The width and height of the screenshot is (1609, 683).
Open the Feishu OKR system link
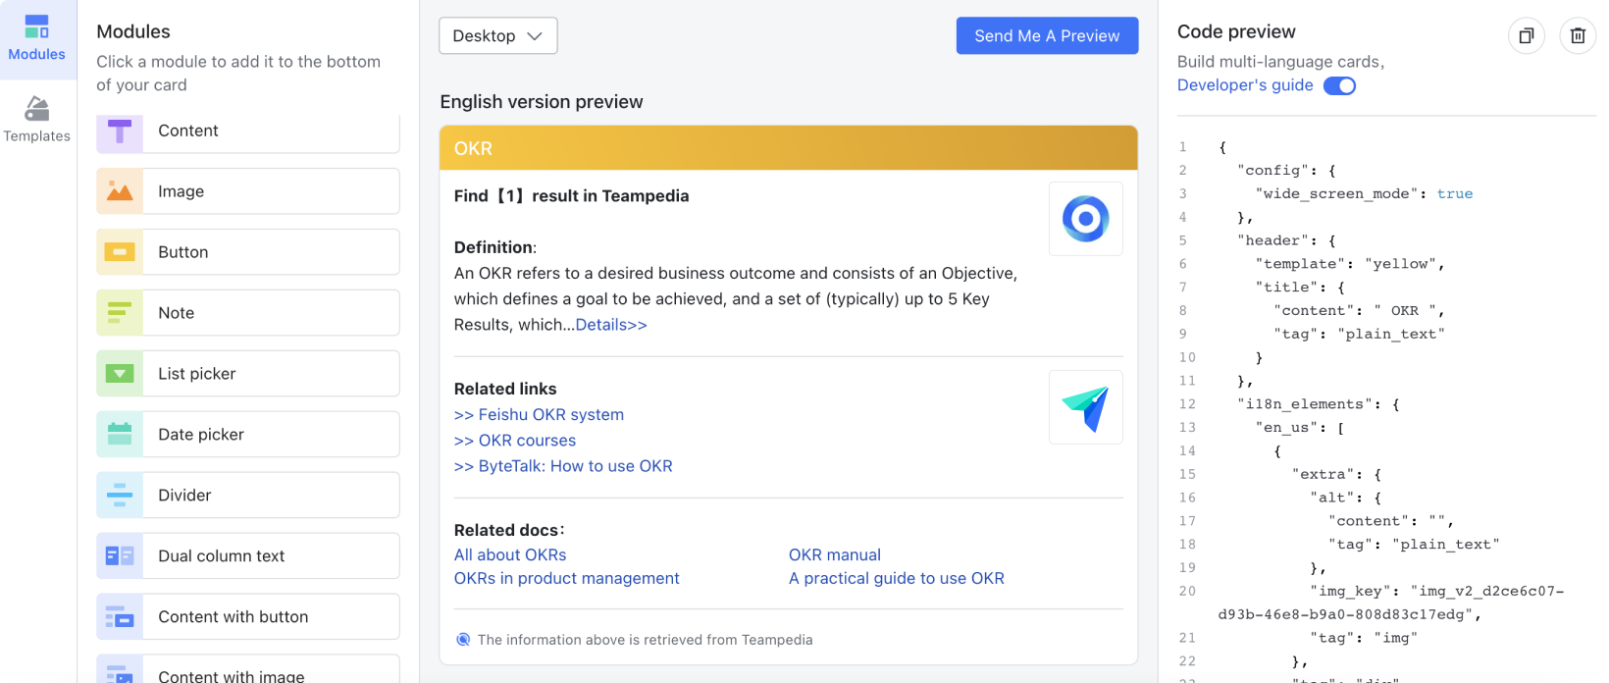(x=539, y=415)
